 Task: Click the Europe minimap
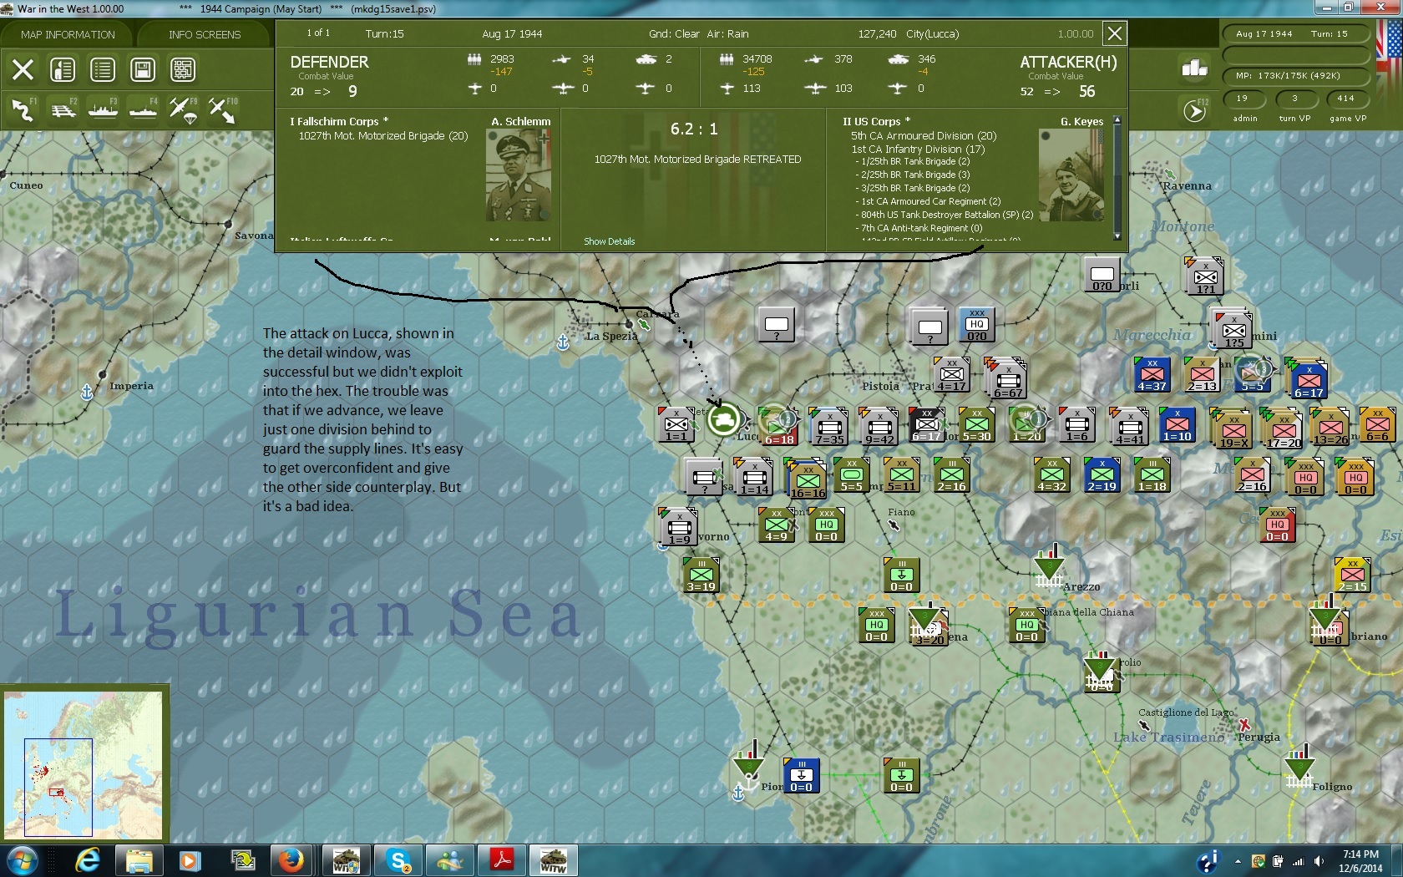tap(83, 764)
